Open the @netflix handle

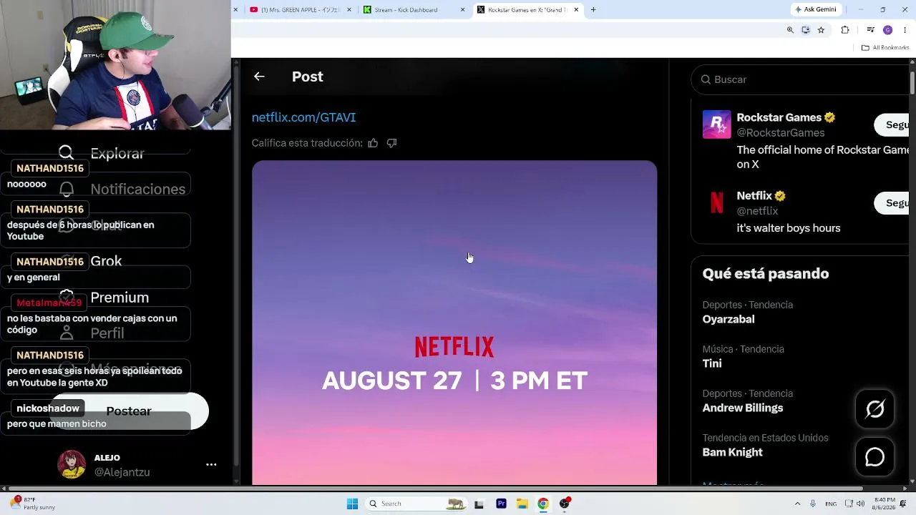757,211
